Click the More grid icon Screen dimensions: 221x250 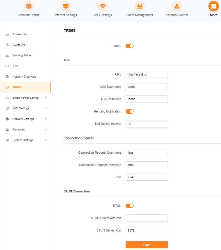[214, 6]
